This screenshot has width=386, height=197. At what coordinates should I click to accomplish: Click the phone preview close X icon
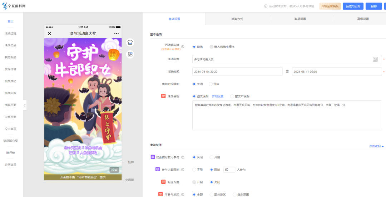(49, 34)
